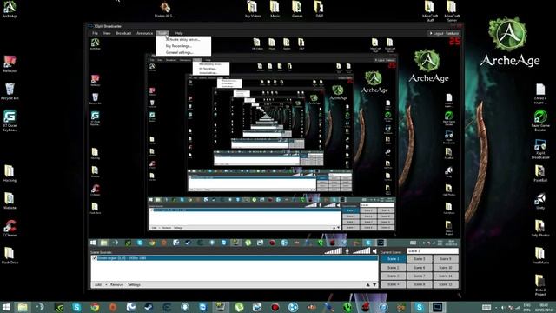The image size is (556, 313).
Task: Switch to Scene 7 in outermost XSplit
Action: 419,276
